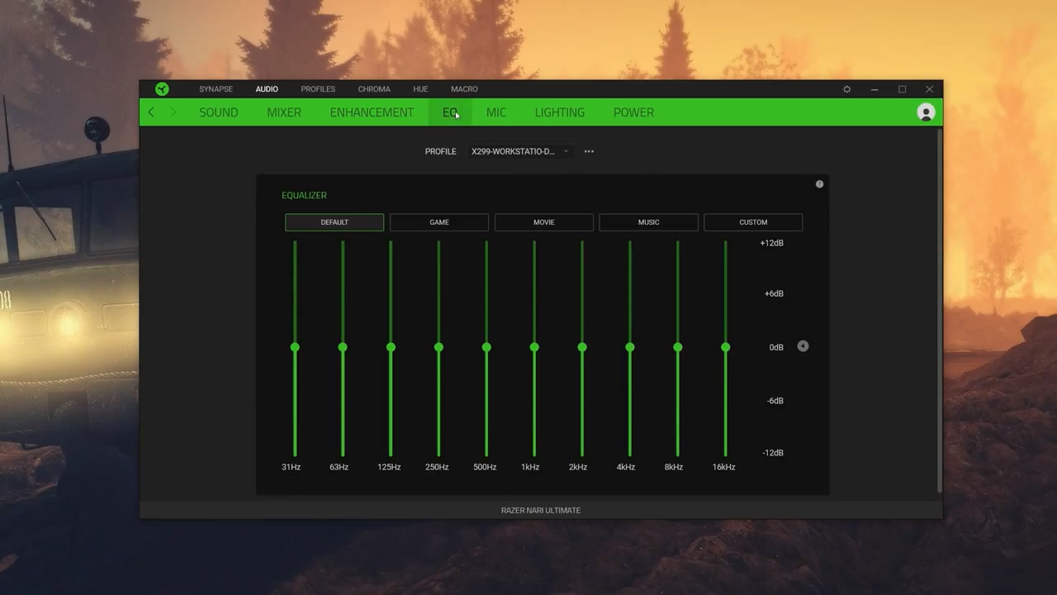
Task: Click the 2kHz slider handle
Action: pyautogui.click(x=582, y=347)
